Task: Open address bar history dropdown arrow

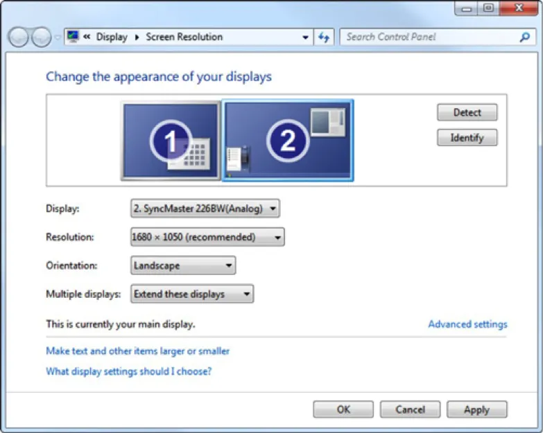Action: click(x=307, y=37)
